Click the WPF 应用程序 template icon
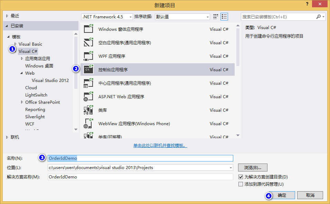Image resolution: width=330 pixels, height=204 pixels. 88,56
